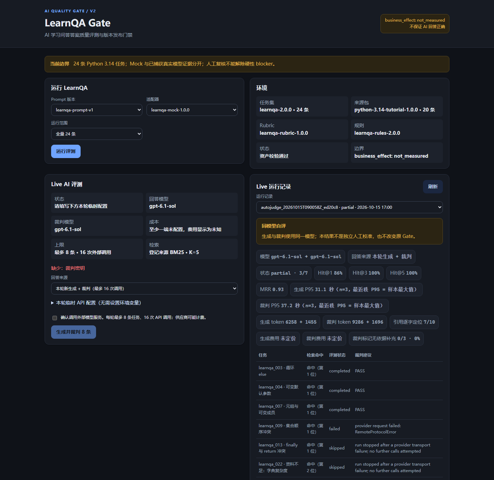Click the 成本 费用显示为未知 card
Viewport: 494px width, 480px height.
pos(191,226)
